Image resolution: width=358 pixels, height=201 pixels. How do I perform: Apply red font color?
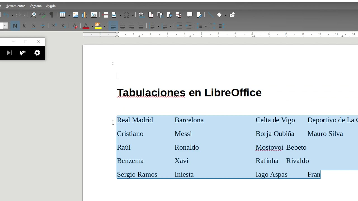[x=86, y=26]
